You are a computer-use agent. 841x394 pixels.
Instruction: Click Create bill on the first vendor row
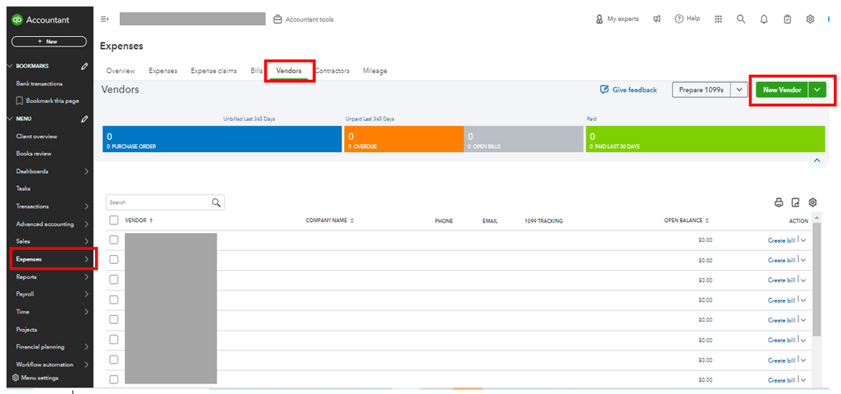click(x=781, y=240)
